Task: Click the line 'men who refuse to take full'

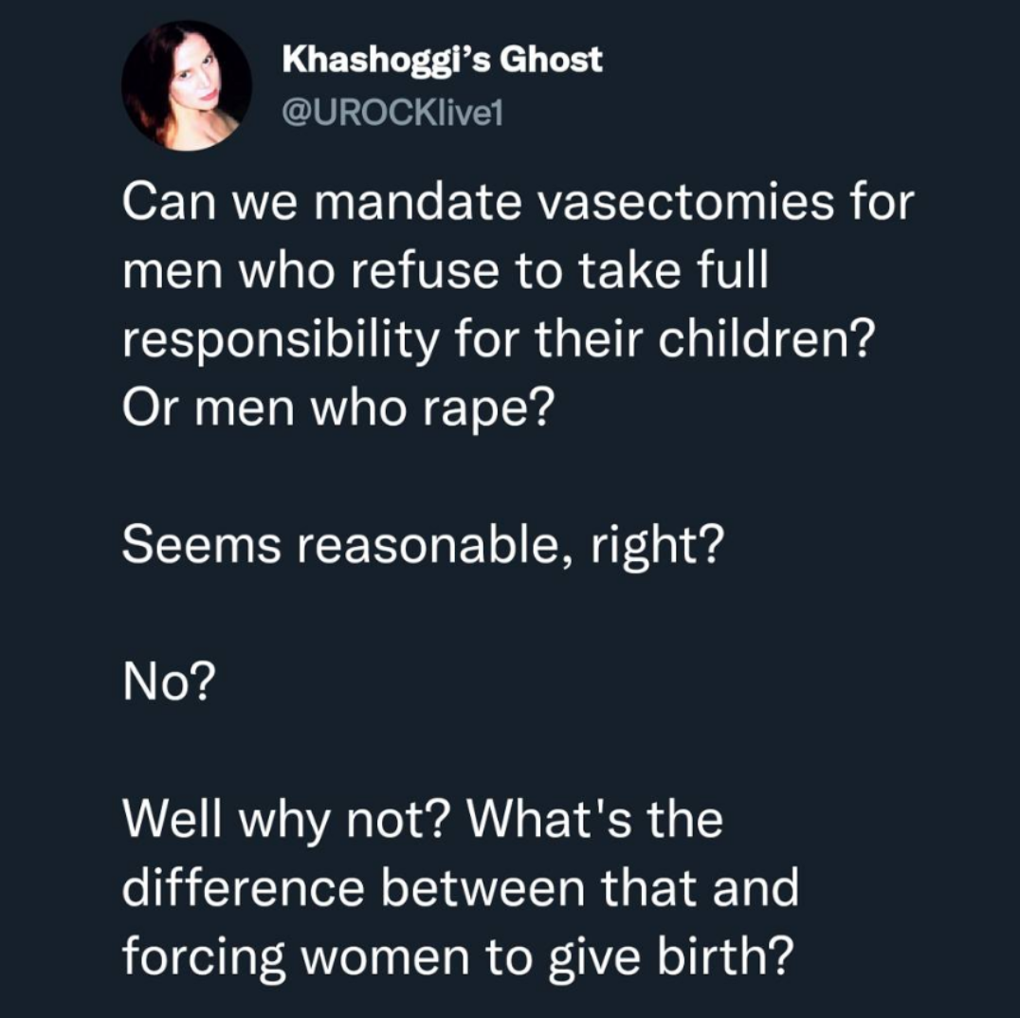Action: (x=446, y=270)
